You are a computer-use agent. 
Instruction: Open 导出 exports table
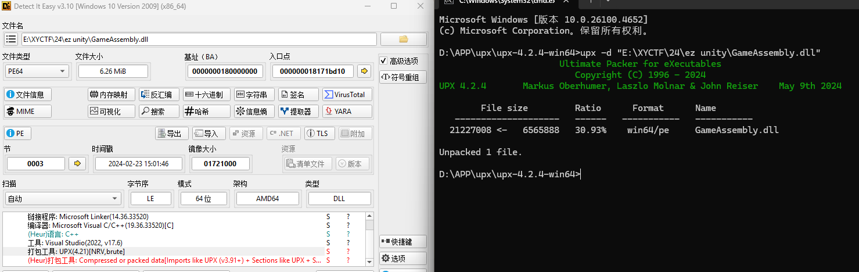[172, 133]
